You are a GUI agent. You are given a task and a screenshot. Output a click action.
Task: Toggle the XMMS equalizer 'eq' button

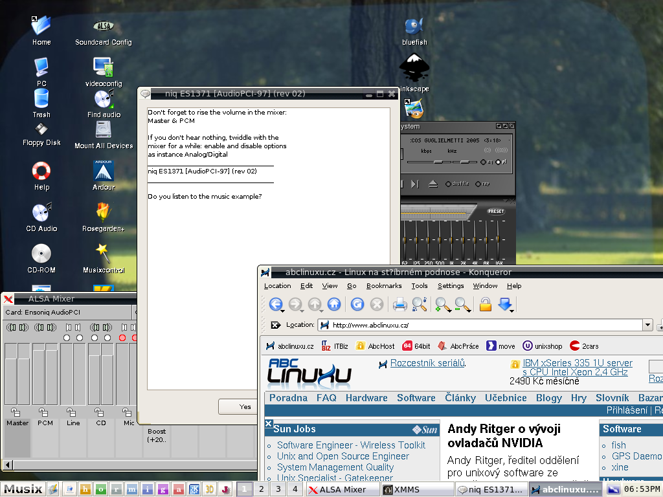(487, 162)
